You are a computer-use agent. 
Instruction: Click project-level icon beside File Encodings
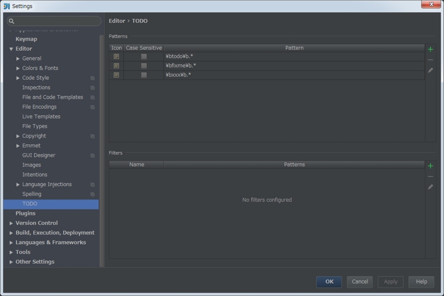(x=92, y=107)
